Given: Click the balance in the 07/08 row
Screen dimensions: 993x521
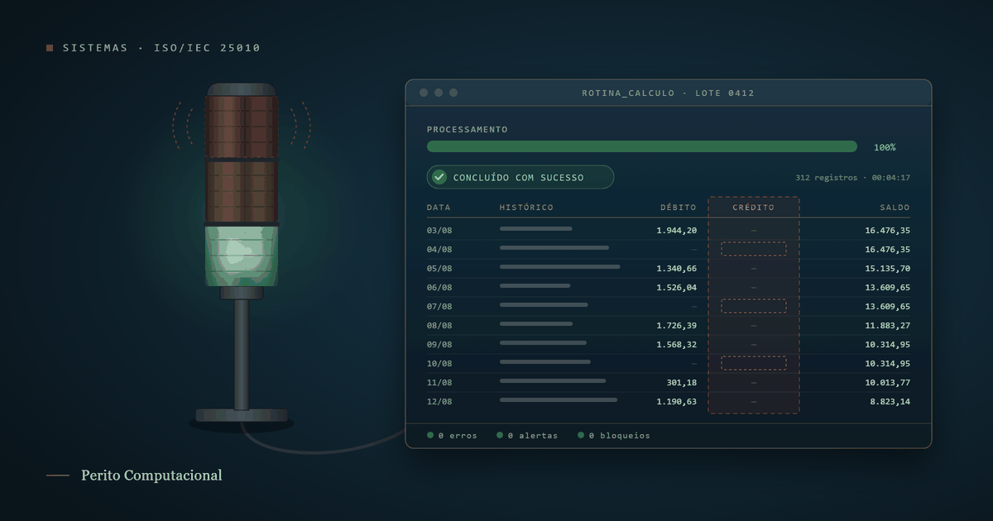Looking at the screenshot, I should point(888,307).
